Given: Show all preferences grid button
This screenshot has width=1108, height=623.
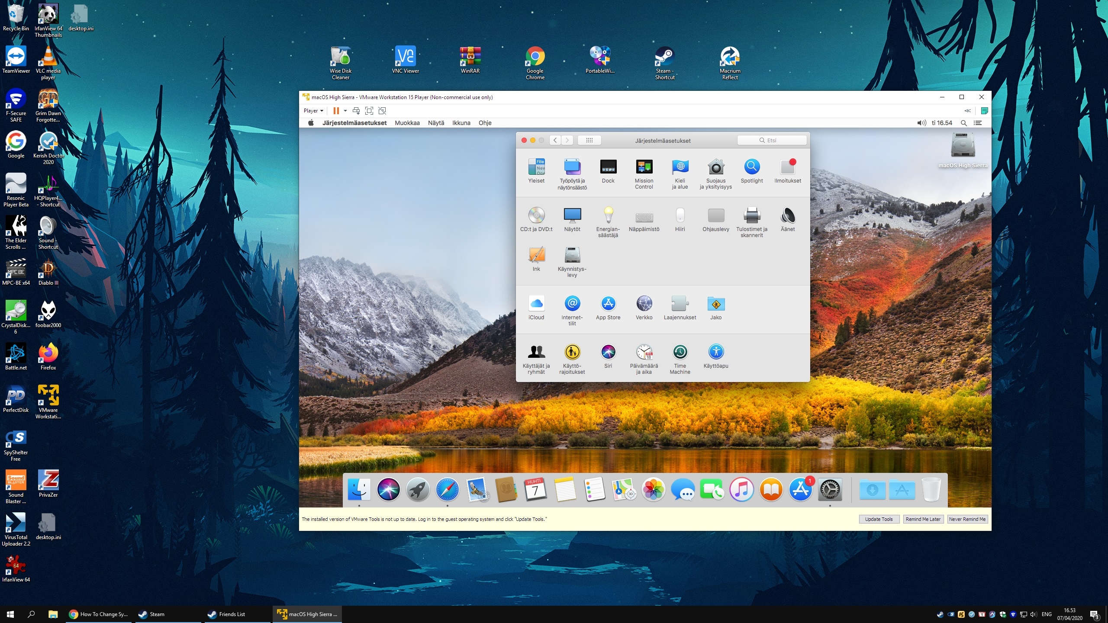Looking at the screenshot, I should click(x=589, y=140).
